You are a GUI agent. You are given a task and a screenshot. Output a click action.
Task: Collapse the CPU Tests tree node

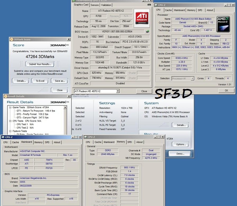10,121
